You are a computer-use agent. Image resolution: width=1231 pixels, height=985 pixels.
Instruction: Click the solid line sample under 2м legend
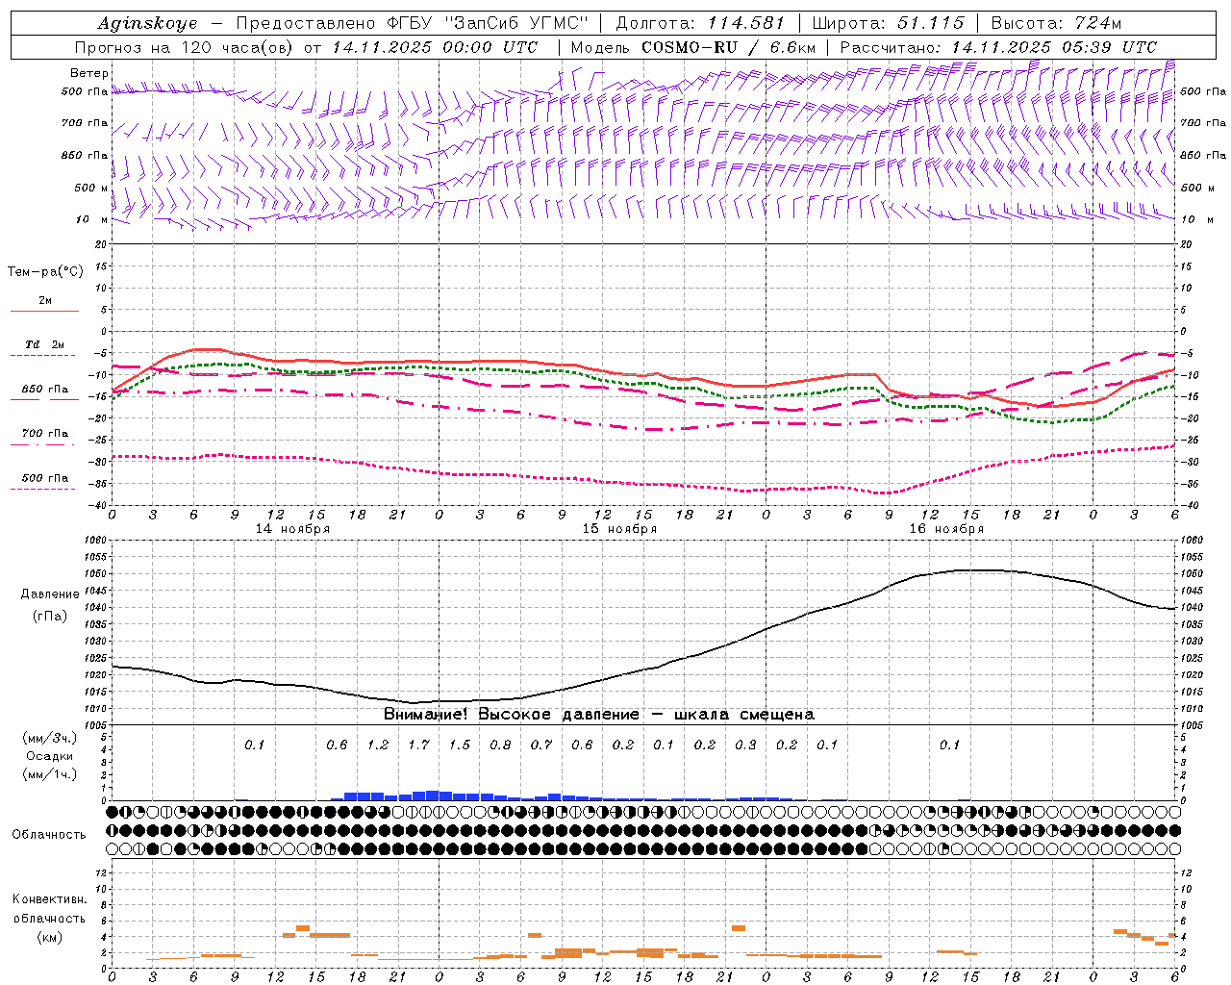(44, 312)
